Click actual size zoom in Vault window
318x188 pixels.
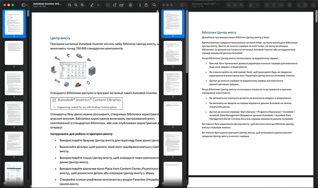pyautogui.click(x=235, y=5)
